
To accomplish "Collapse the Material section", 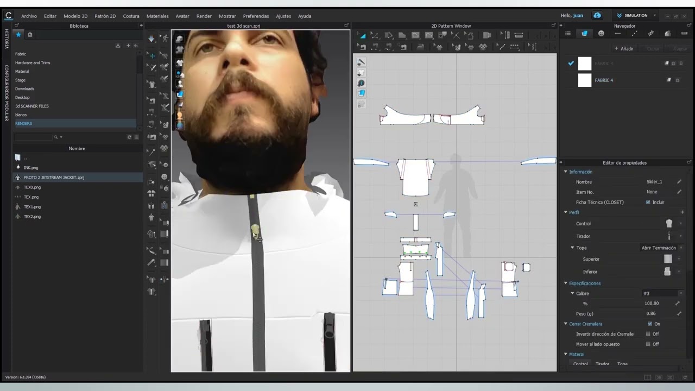I will (x=565, y=354).
